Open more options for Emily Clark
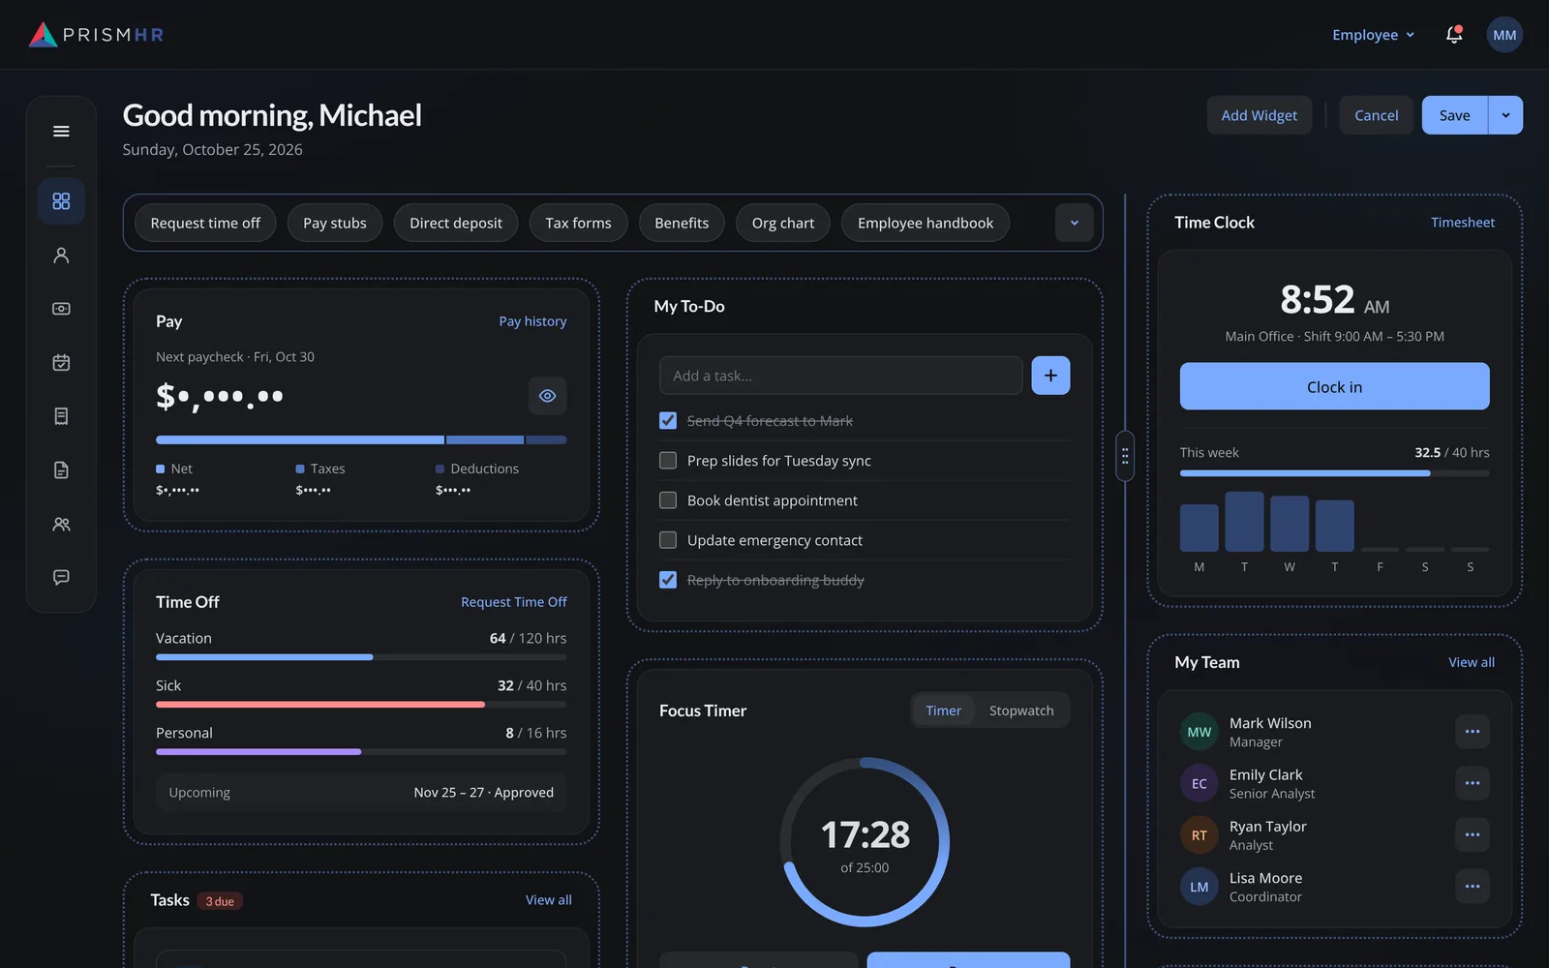Image resolution: width=1549 pixels, height=968 pixels. tap(1473, 783)
